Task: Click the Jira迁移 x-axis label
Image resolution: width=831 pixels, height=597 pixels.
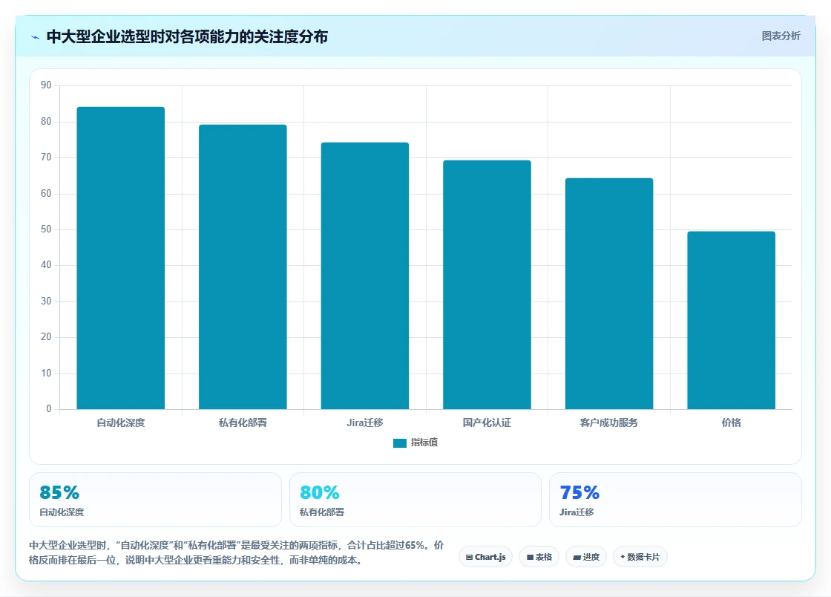Action: point(365,423)
